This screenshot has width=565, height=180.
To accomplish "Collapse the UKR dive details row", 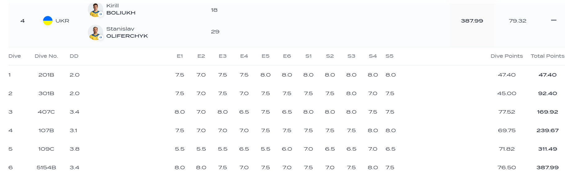I will pos(554,20).
